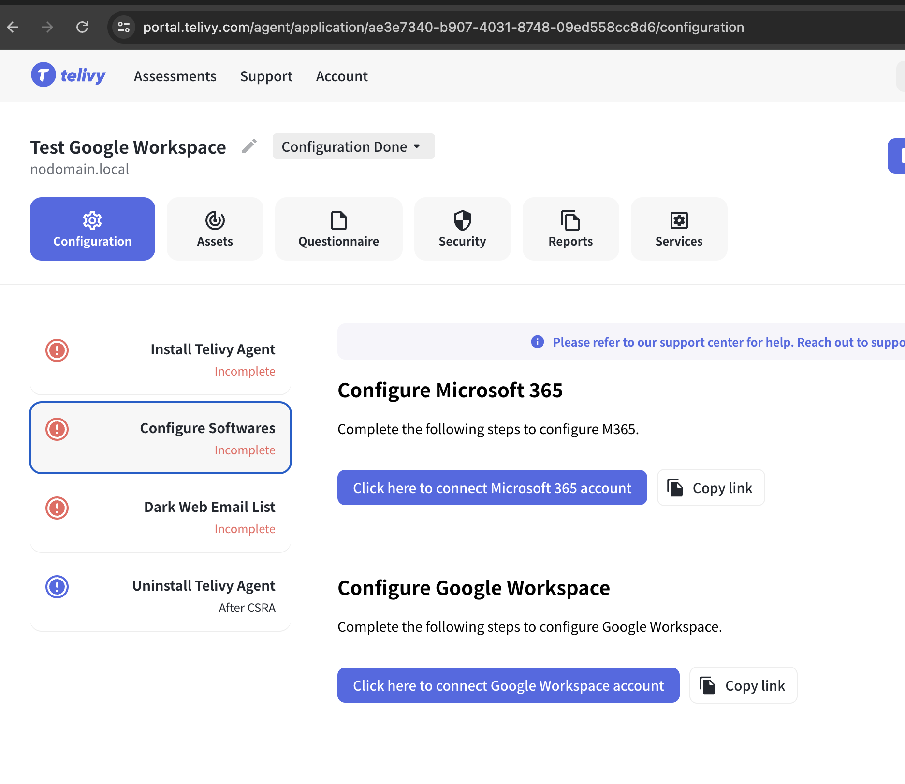Image resolution: width=905 pixels, height=784 pixels.
Task: Copy link for Google Workspace connection
Action: (743, 685)
